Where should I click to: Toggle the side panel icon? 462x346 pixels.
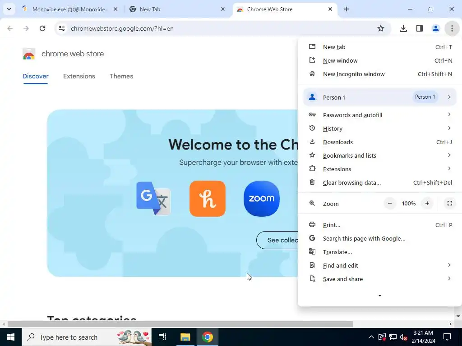click(x=419, y=28)
